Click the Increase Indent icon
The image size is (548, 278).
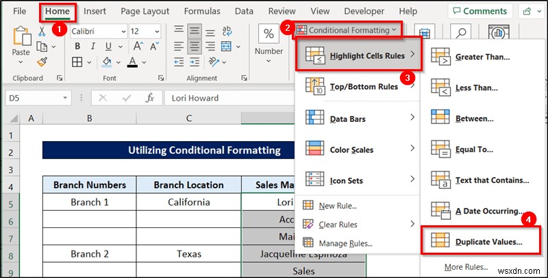coord(195,62)
